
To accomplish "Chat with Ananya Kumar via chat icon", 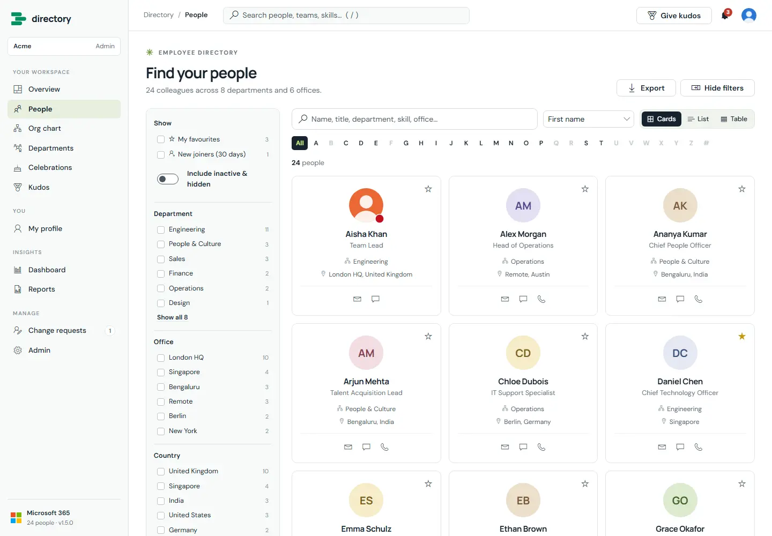I will (x=680, y=299).
